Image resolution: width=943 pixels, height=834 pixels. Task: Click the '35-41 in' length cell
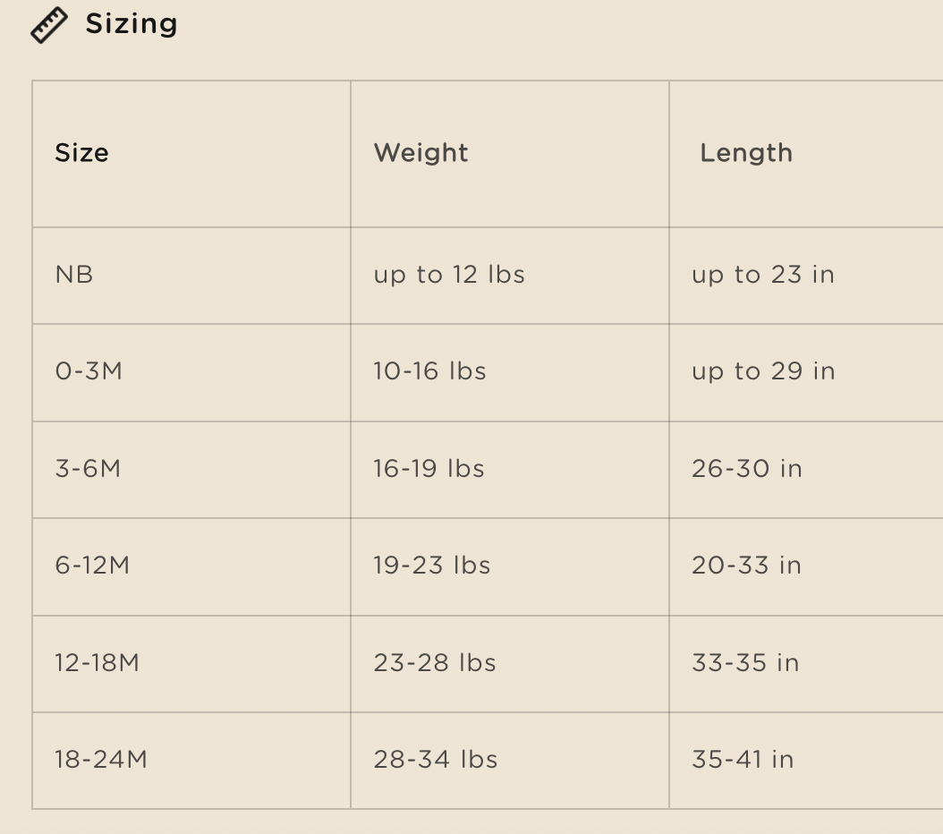pyautogui.click(x=806, y=761)
